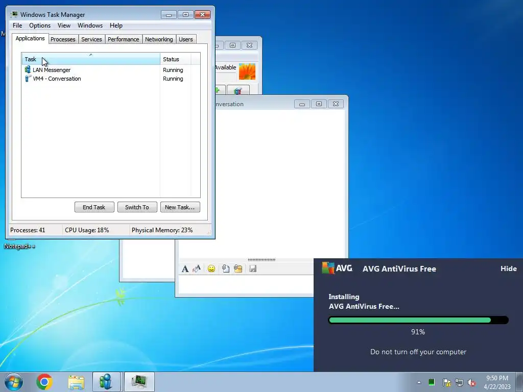This screenshot has height=392, width=523.
Task: Sort by the Status column header
Action: [x=176, y=59]
